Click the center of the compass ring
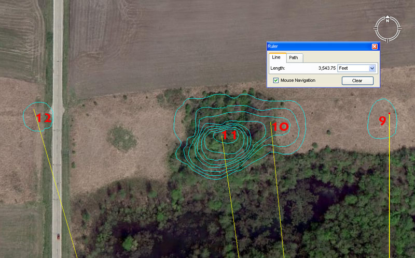415x258 pixels. click(x=388, y=29)
